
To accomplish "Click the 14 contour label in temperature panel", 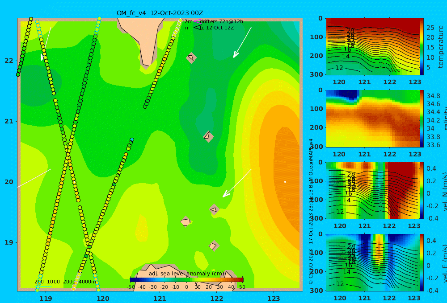I will click(346, 56).
